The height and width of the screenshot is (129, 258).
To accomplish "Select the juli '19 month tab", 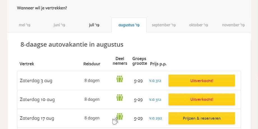I will click(94, 25).
